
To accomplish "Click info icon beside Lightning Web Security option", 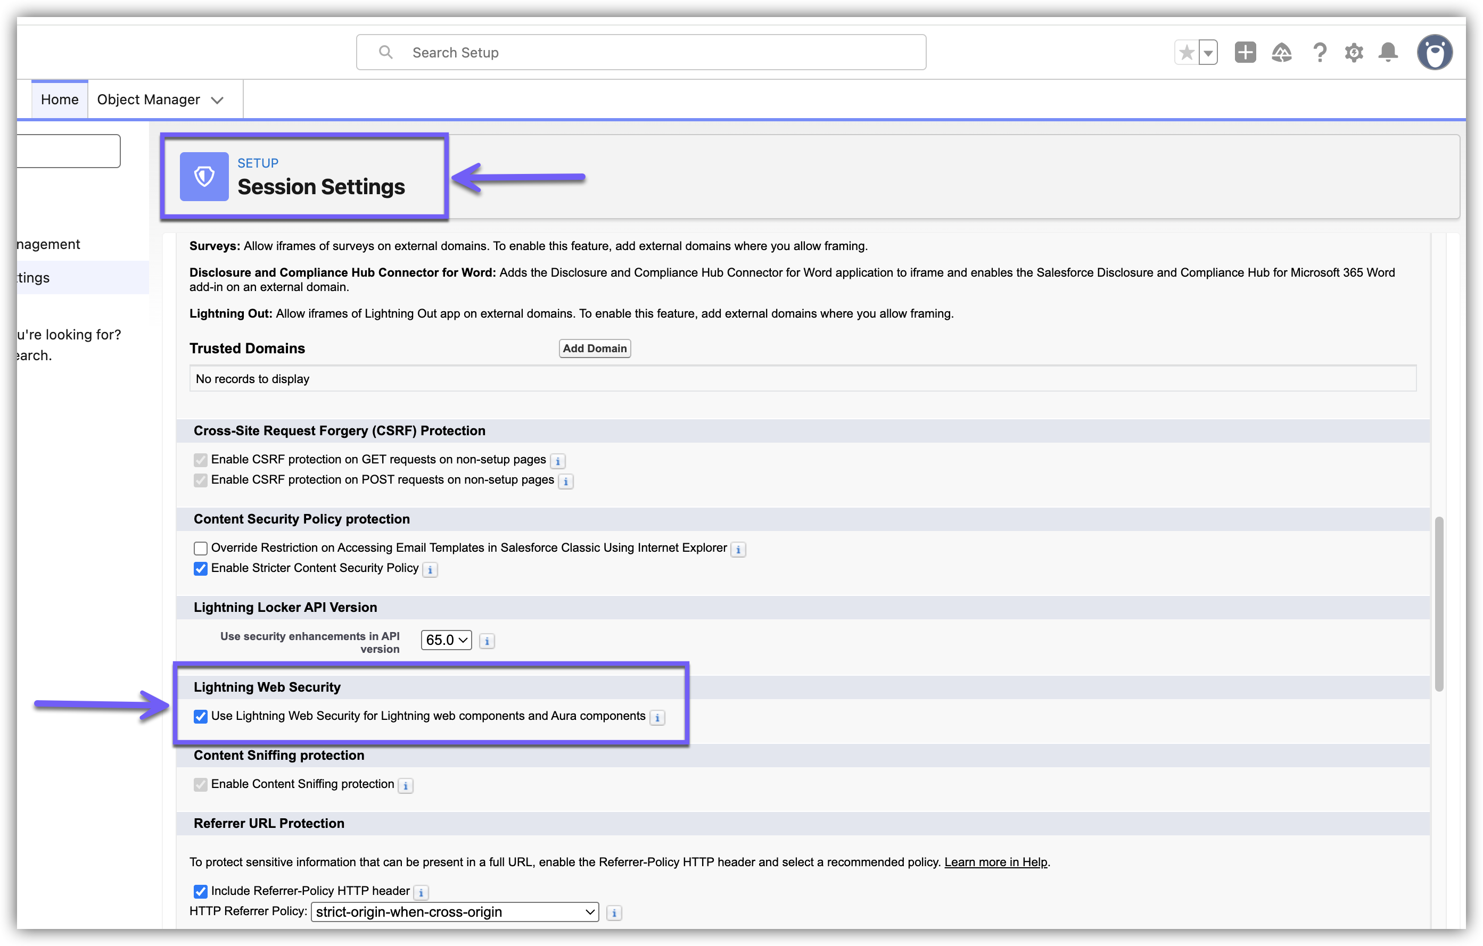I will pyautogui.click(x=657, y=718).
